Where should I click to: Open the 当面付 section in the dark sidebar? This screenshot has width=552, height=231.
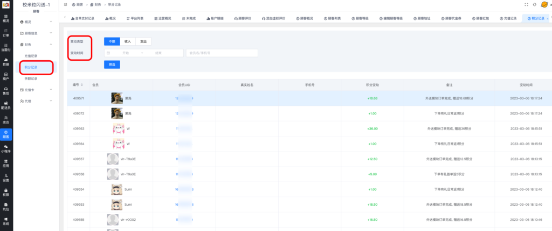click(6, 47)
